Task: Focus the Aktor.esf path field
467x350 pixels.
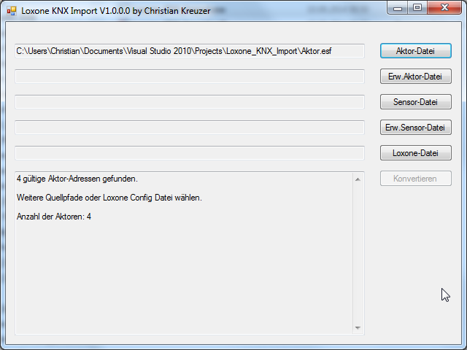Action: pyautogui.click(x=190, y=51)
